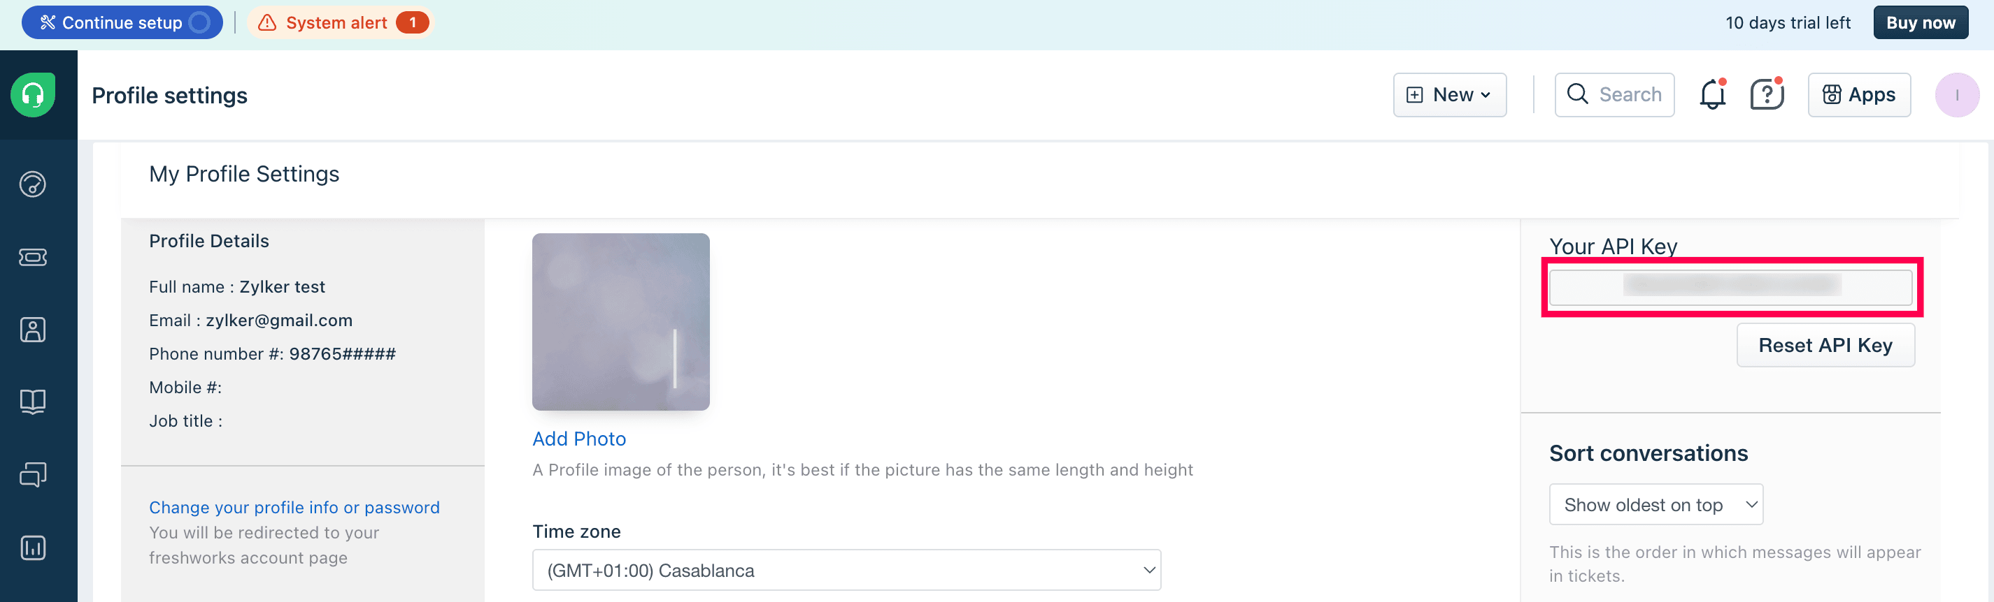The height and width of the screenshot is (602, 1994).
Task: Open the System alert notification
Action: 341,22
